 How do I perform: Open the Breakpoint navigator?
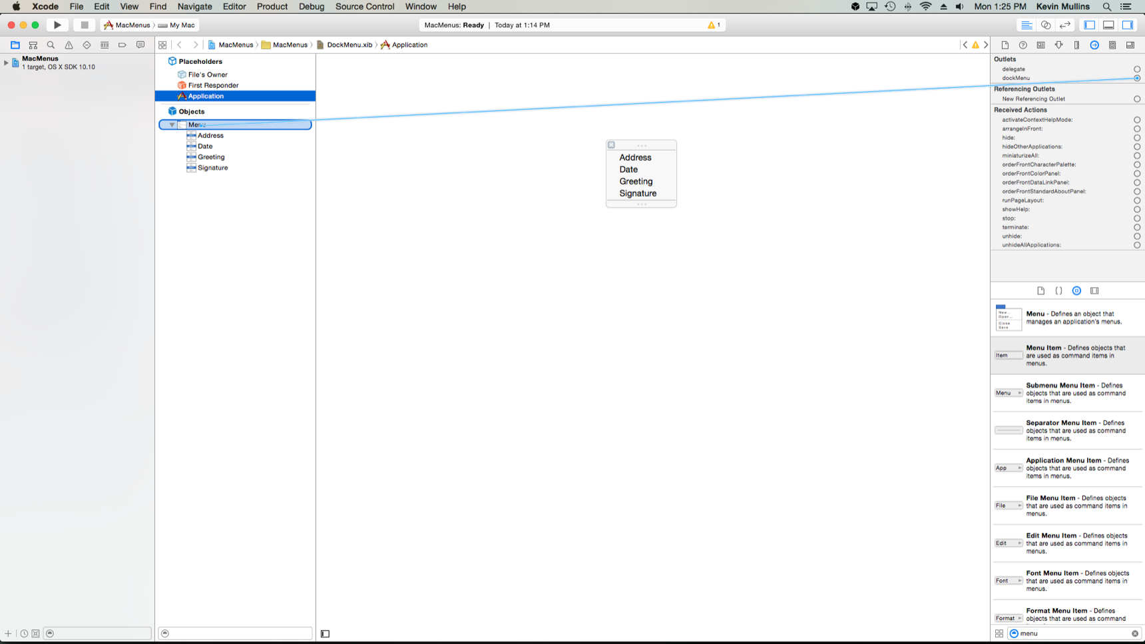122,45
